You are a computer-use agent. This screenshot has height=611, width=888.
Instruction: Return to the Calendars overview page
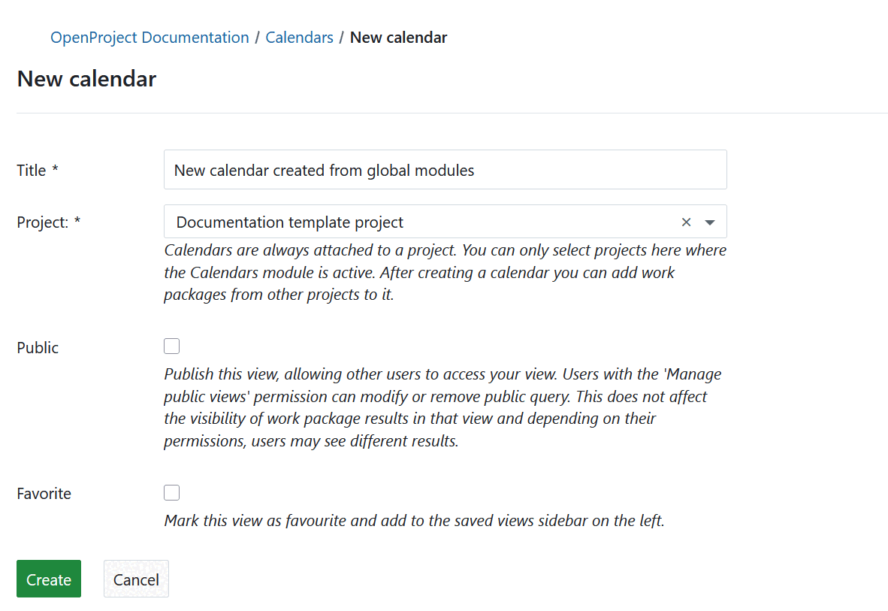[x=299, y=37]
